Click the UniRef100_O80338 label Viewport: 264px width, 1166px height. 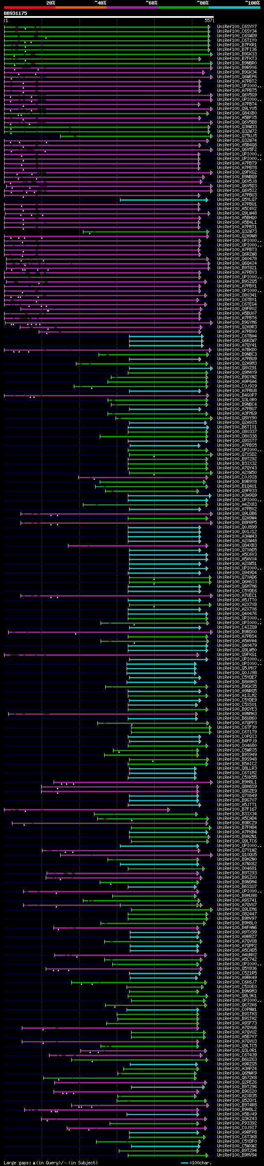click(236, 436)
